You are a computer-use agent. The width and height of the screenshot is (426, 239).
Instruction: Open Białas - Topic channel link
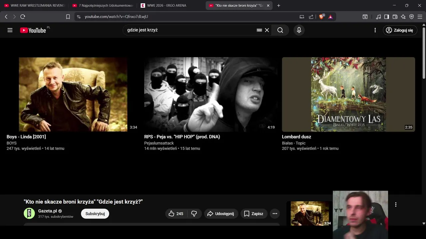(x=294, y=143)
